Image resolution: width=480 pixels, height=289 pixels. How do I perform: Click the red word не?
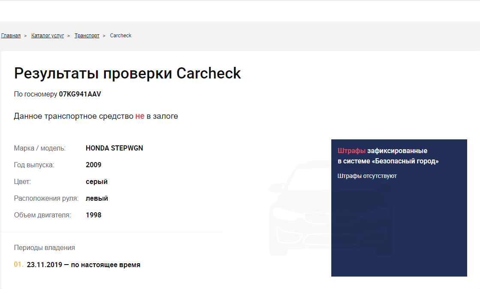click(140, 116)
